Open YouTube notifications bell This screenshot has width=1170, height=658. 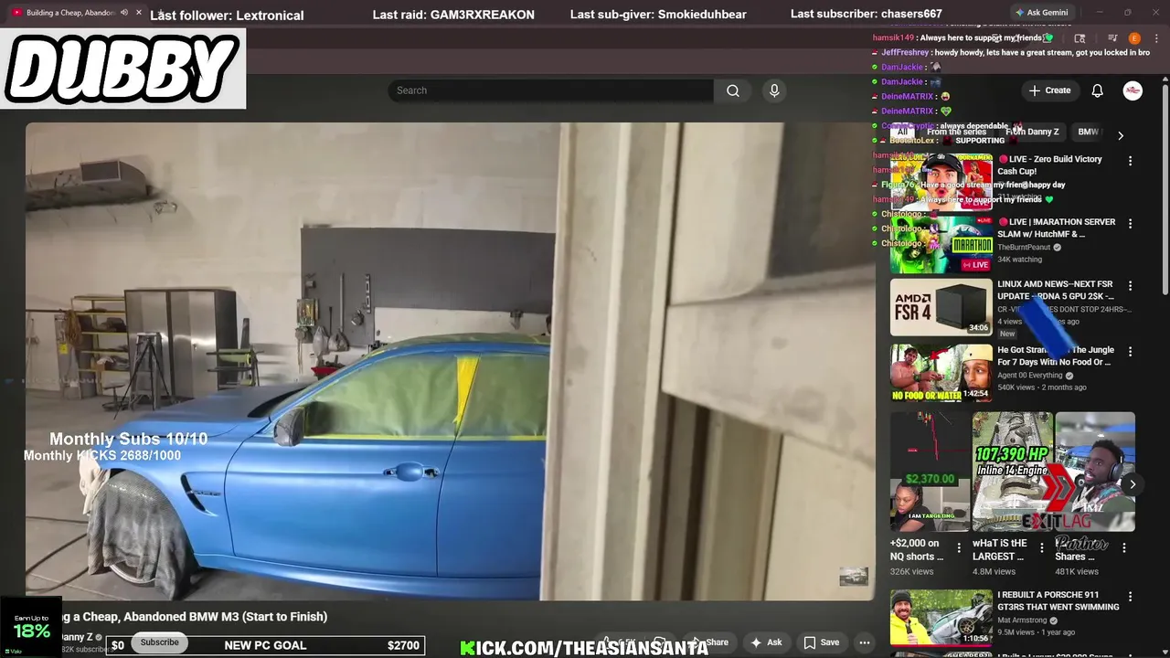tap(1098, 90)
